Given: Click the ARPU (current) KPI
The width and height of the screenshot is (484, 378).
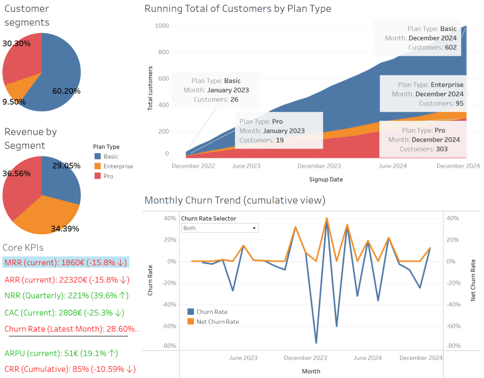Looking at the screenshot, I should click(61, 353).
